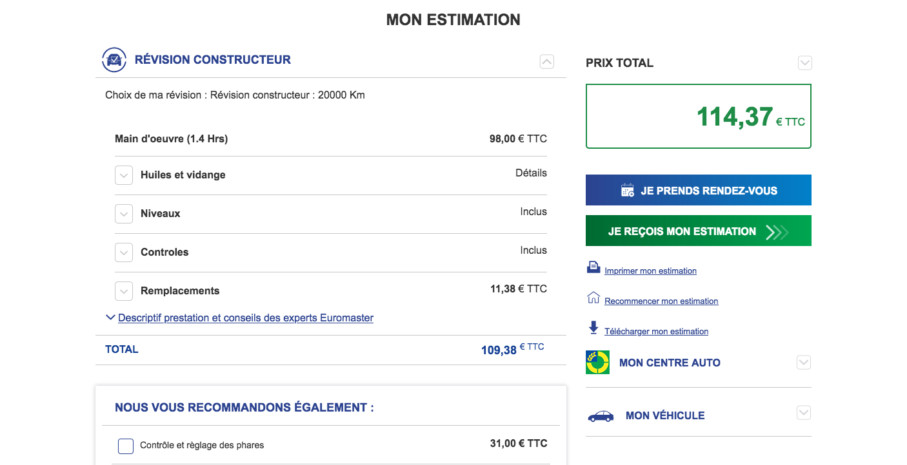Image resolution: width=907 pixels, height=465 pixels.
Task: Open the Télécharger mon estimation link
Action: [x=656, y=332]
